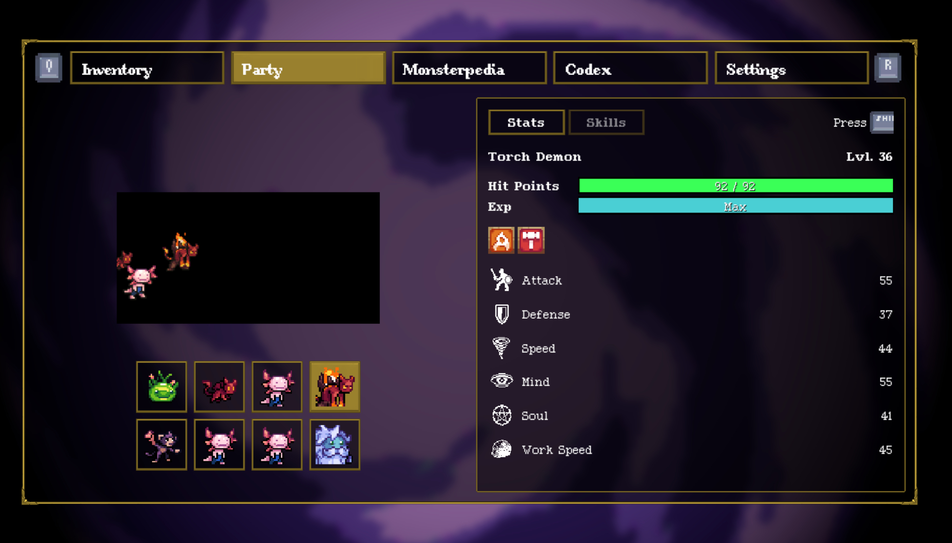Screen dimensions: 952x543
Task: Click the red hammer trait icon
Action: (531, 240)
